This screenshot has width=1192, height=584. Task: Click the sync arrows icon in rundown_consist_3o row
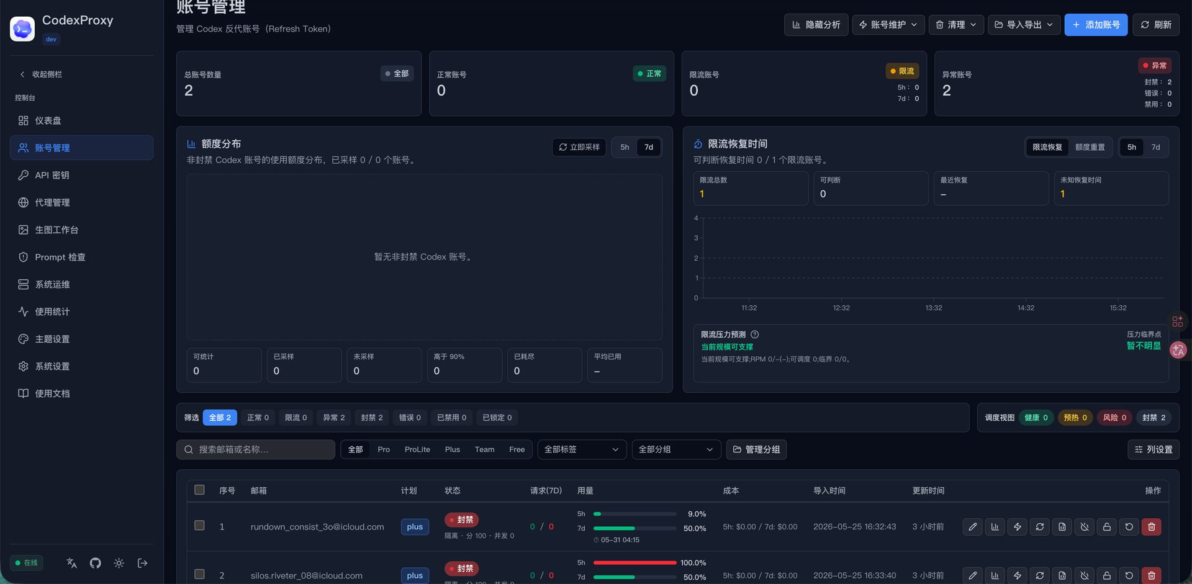coord(1040,526)
